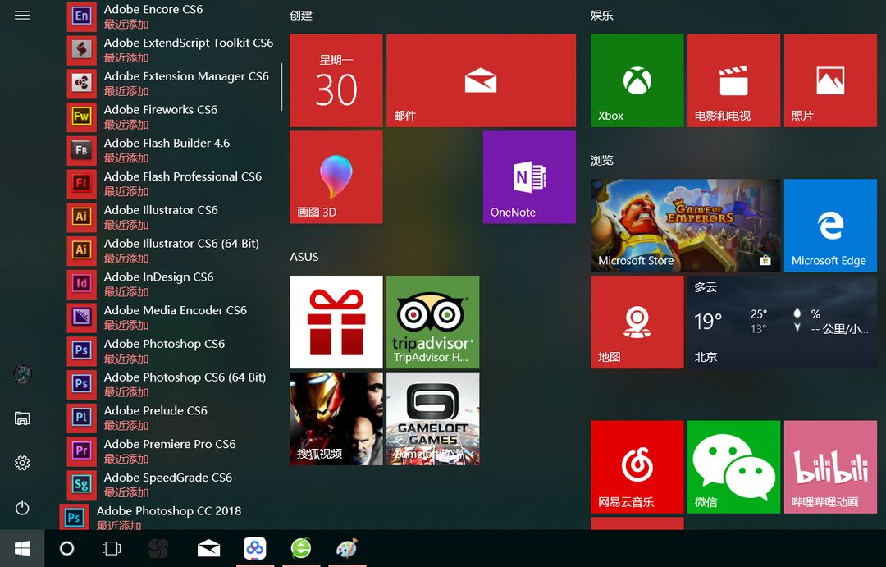Launch Adobe Media Encoder CS6
Image resolution: width=886 pixels, height=567 pixels.
pos(170,317)
